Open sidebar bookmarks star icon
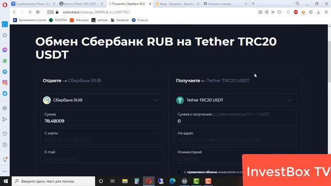 [x=5, y=35]
